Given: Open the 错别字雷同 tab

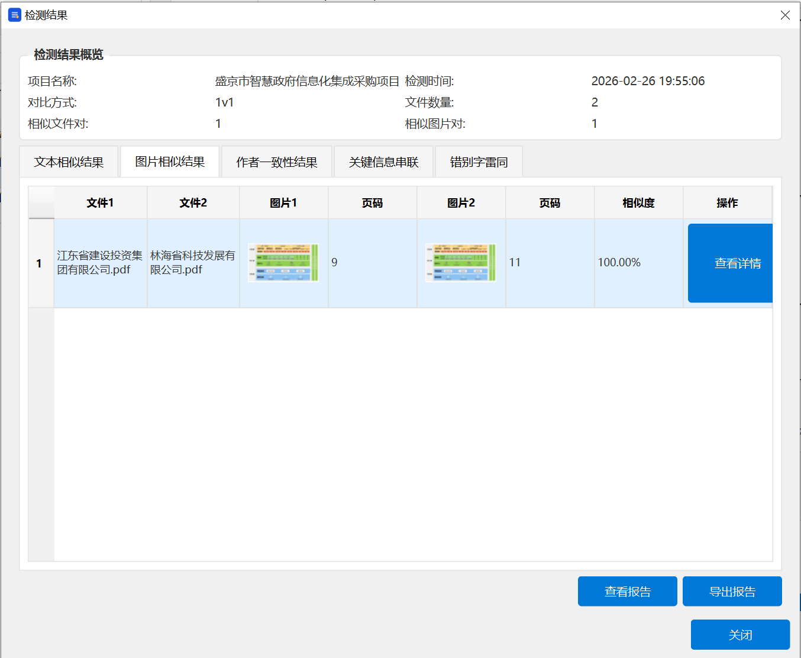Looking at the screenshot, I should point(479,161).
